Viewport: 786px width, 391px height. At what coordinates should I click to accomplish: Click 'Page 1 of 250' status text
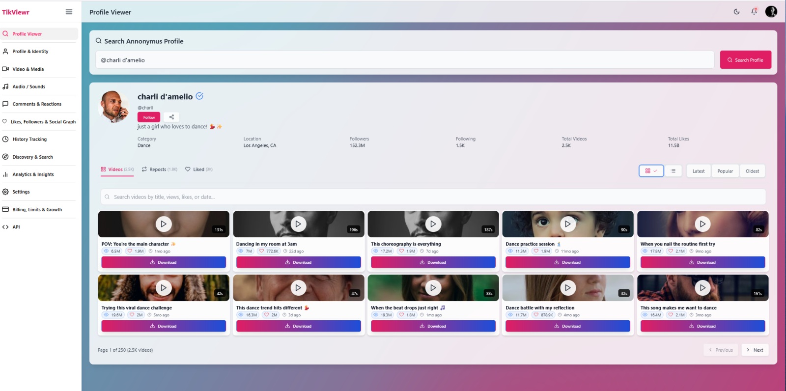tap(125, 350)
